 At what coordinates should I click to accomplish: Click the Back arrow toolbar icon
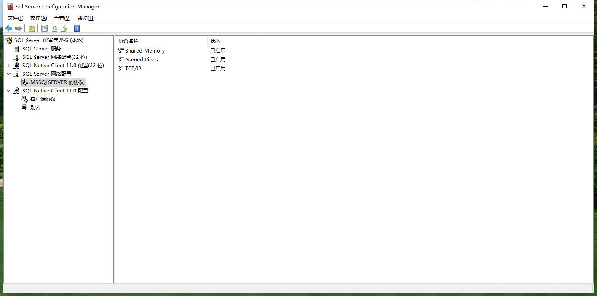[9, 28]
